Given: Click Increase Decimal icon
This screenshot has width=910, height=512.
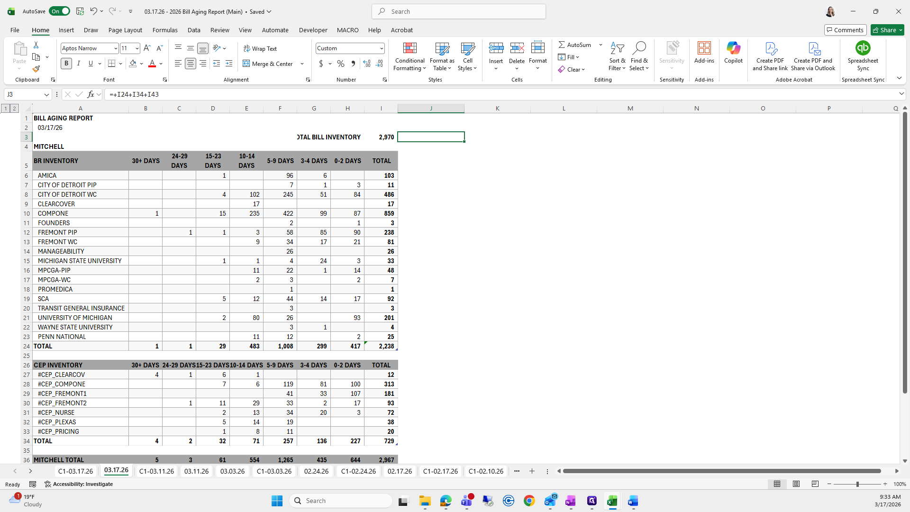Looking at the screenshot, I should pos(366,64).
